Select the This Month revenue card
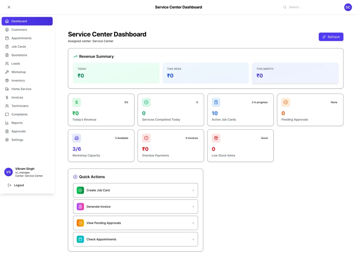This screenshot has width=357, height=260. tap(295, 73)
